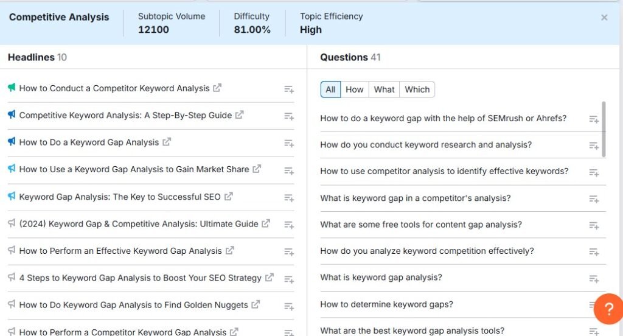The image size is (623, 336).
Task: Select the All questions filter tab
Action: (x=330, y=89)
